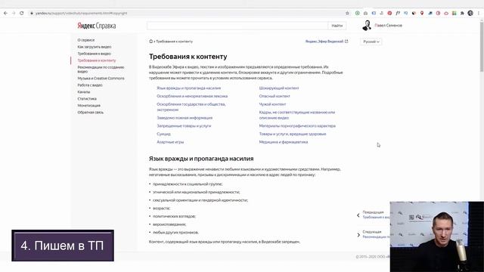
Task: Click the black-and-white circle extension icon
Action: tap(414, 14)
